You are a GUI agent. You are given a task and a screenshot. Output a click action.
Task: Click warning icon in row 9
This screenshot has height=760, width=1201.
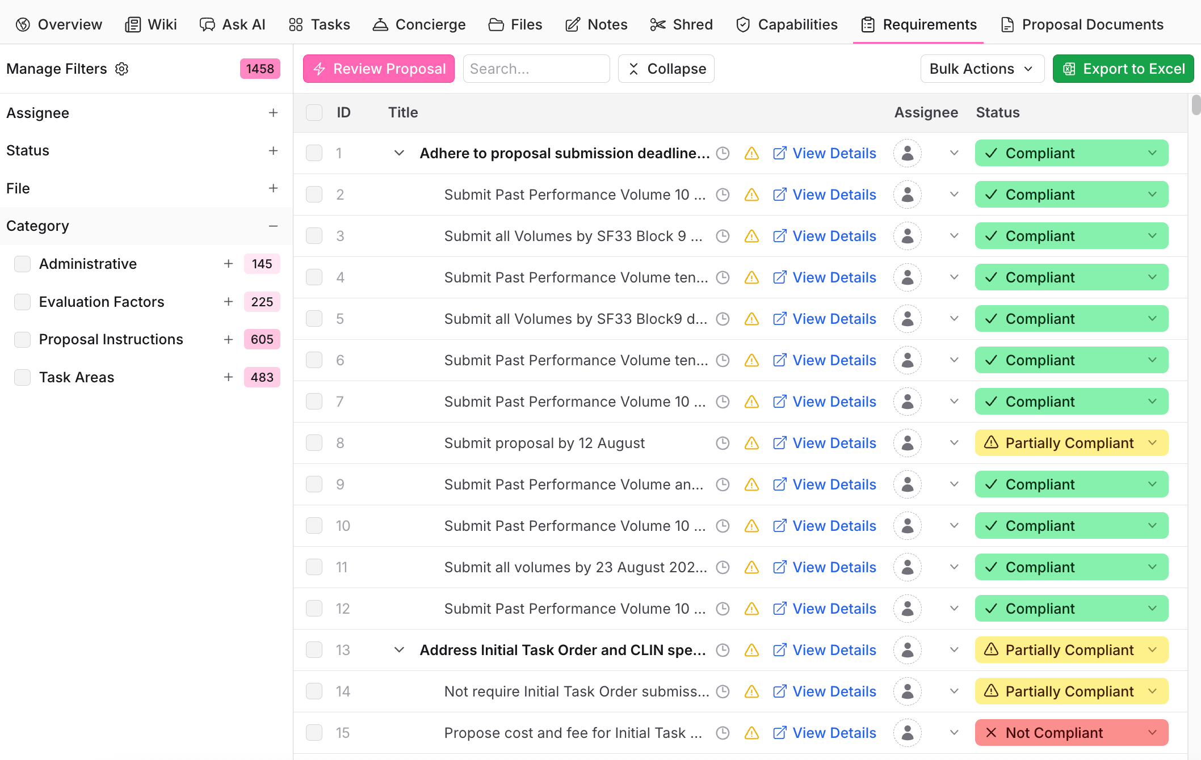(751, 484)
